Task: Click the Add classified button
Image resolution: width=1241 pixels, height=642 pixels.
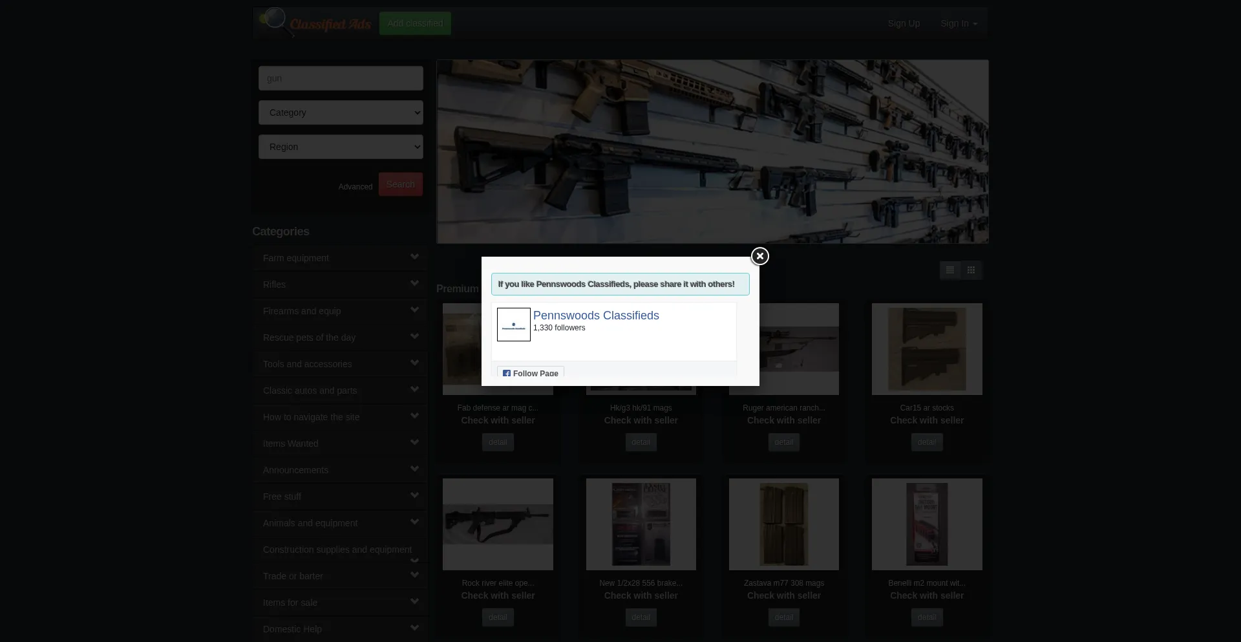Action: (x=415, y=23)
